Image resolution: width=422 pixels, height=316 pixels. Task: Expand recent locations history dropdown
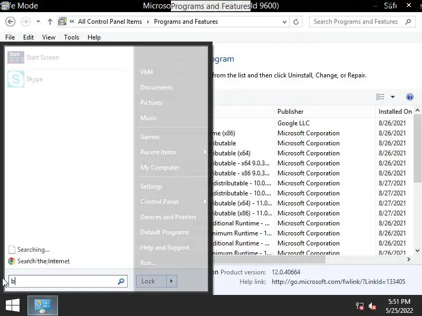[38, 22]
